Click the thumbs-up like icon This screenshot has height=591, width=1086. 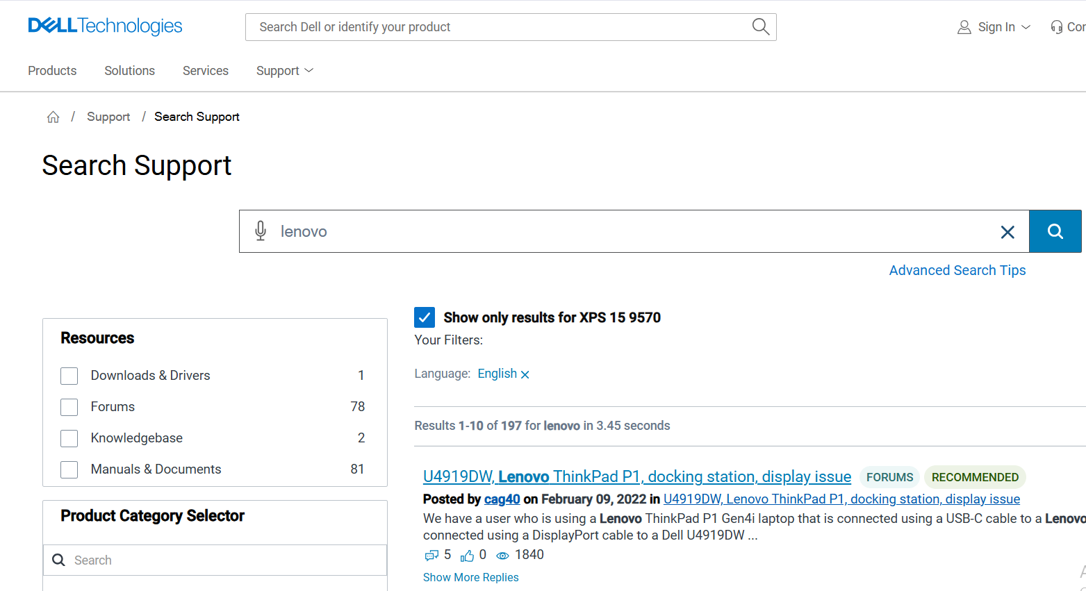click(x=467, y=556)
